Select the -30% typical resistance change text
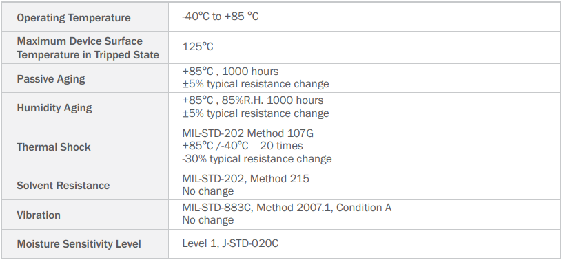The image size is (561, 260). (x=257, y=159)
